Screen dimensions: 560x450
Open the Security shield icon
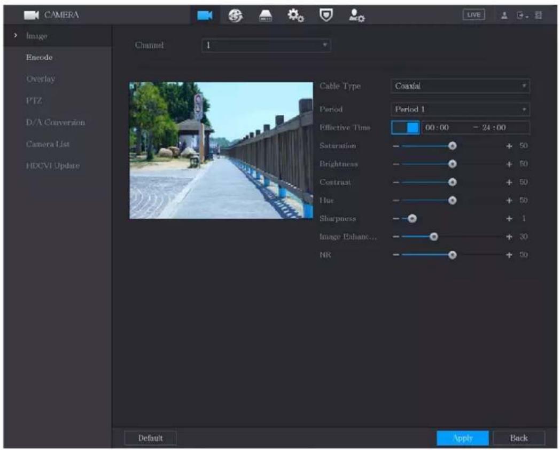pos(326,15)
